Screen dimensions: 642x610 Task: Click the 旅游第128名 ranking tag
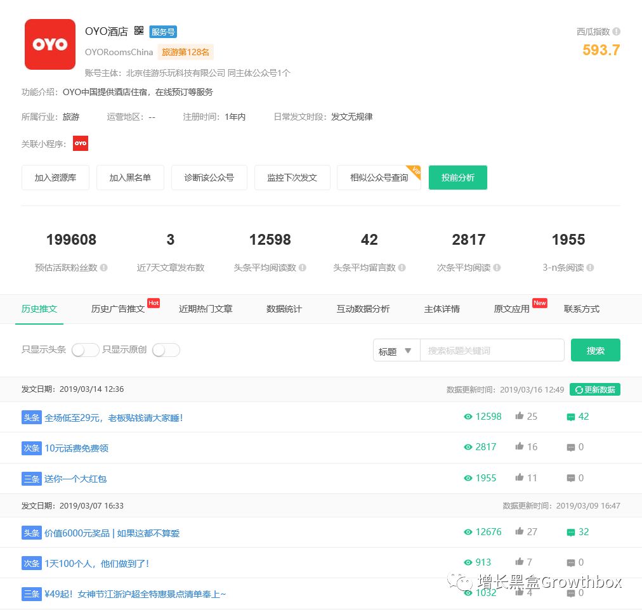tap(185, 52)
